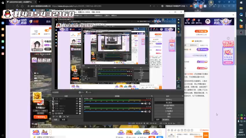This screenshot has height=138, width=246.
Task: Adjust the microphone input volume slider
Action: (114, 103)
